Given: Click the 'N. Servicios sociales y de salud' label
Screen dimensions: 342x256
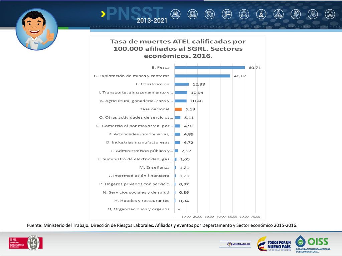Looking at the screenshot, I should [x=136, y=192].
